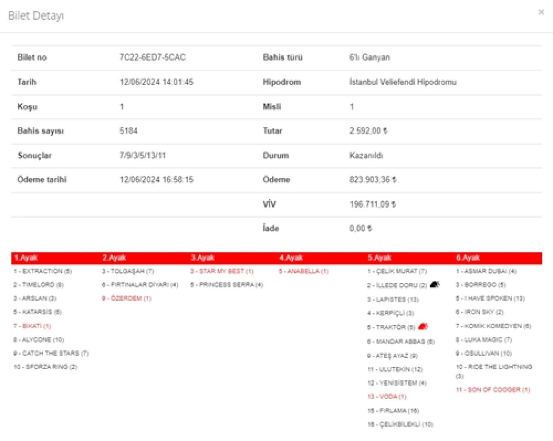This screenshot has width=553, height=441.
Task: Select 1 - EXTRACTION in 1.Ayak
Action: click(x=42, y=271)
